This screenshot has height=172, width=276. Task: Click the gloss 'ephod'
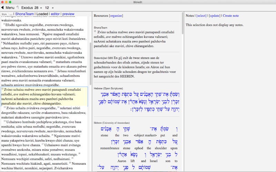pyautogui.click(x=139, y=148)
